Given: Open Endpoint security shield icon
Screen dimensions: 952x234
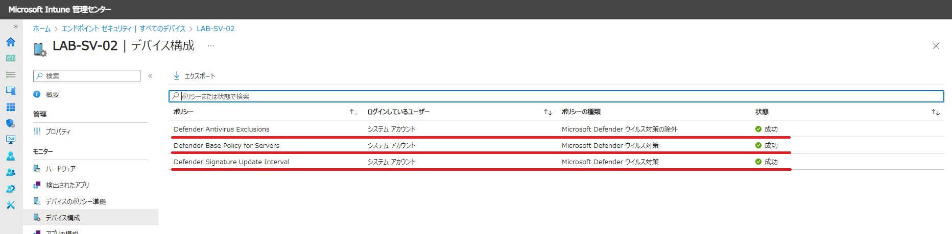Looking at the screenshot, I should 10,123.
